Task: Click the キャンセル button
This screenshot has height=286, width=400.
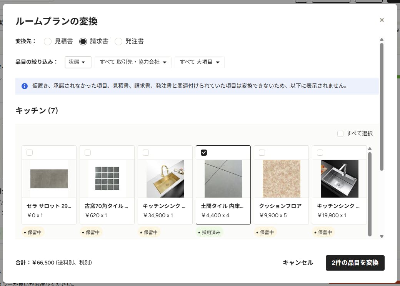Action: [x=298, y=263]
